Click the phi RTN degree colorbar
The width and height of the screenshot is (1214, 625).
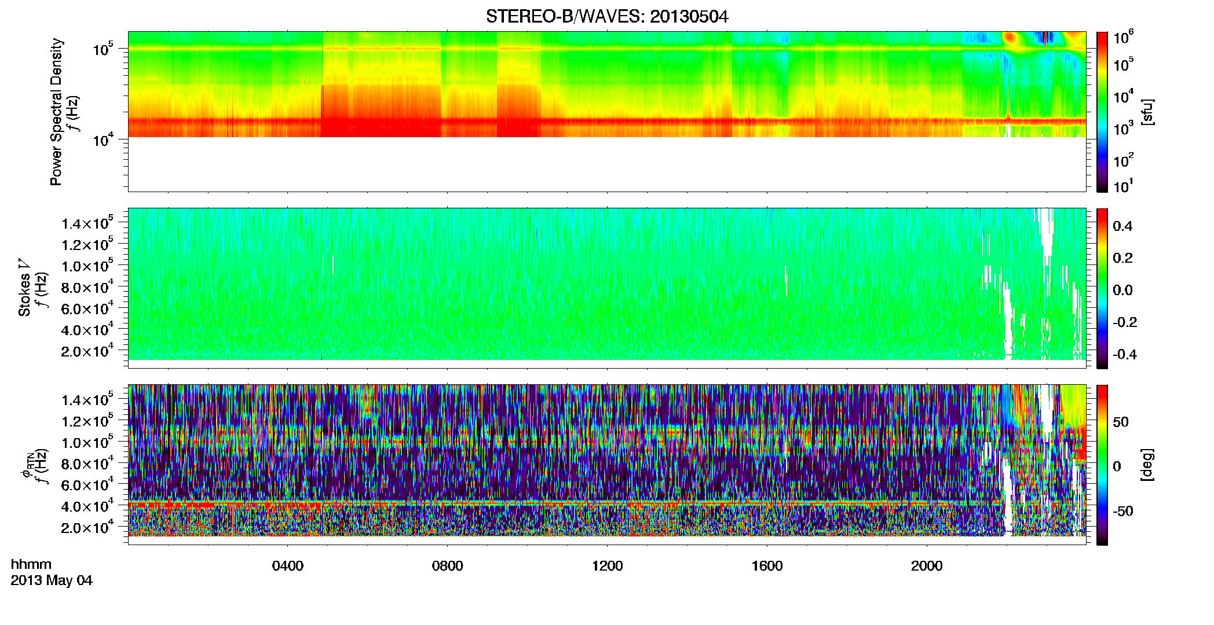[x=1102, y=465]
